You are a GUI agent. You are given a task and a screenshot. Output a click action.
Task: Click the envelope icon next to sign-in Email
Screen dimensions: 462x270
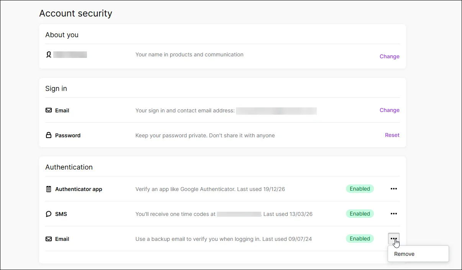click(x=49, y=110)
